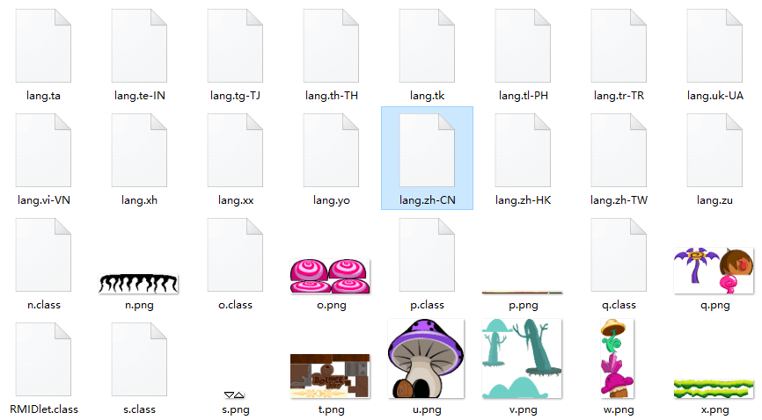Select the q.png purple palm thumbnail
Image resolution: width=762 pixels, height=420 pixels.
coord(714,271)
